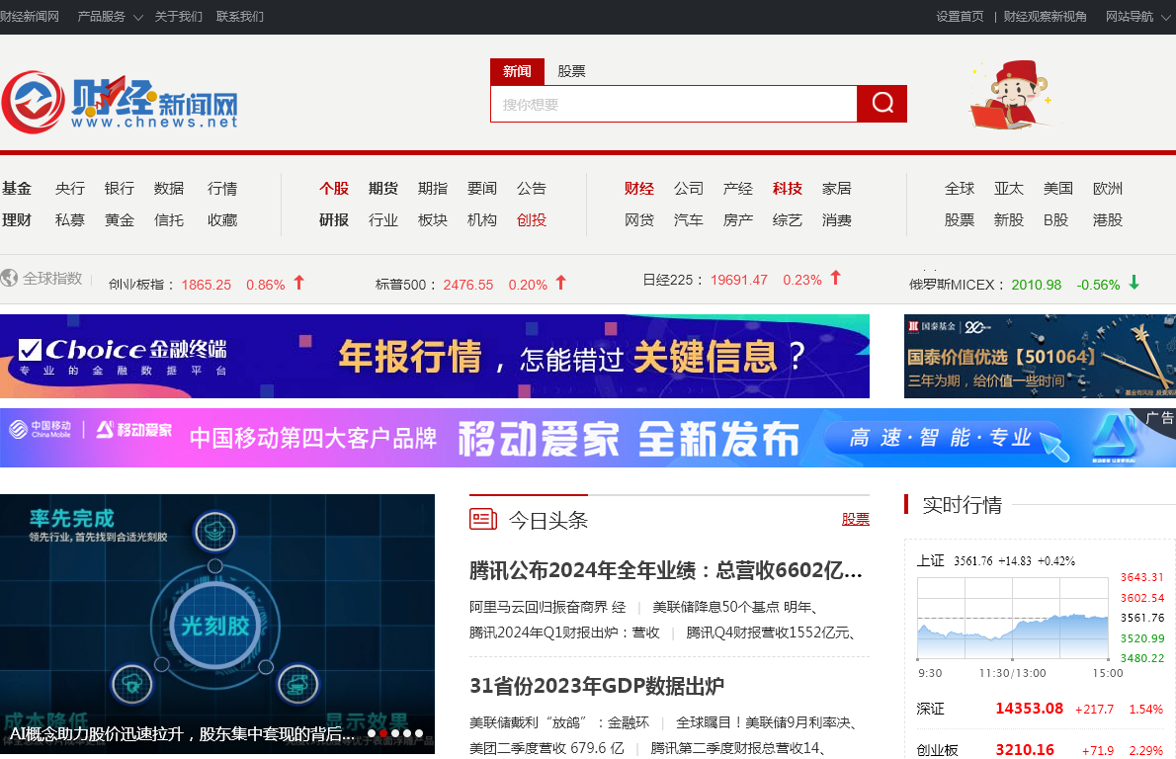Open article 美联储降息50个基点

[735, 607]
